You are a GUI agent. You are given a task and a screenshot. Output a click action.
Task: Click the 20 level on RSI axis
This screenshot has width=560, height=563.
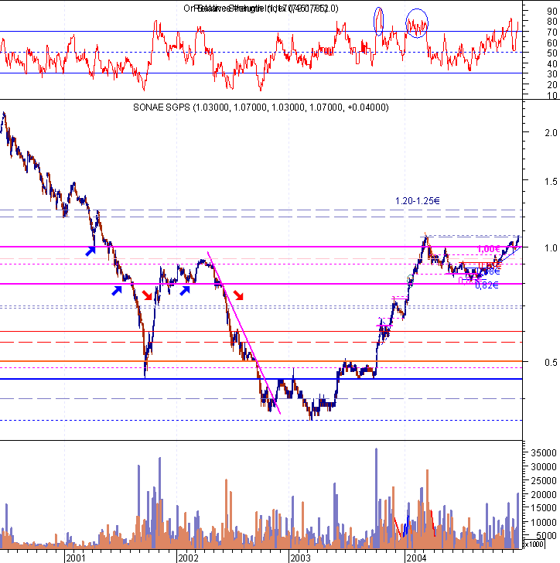552,85
